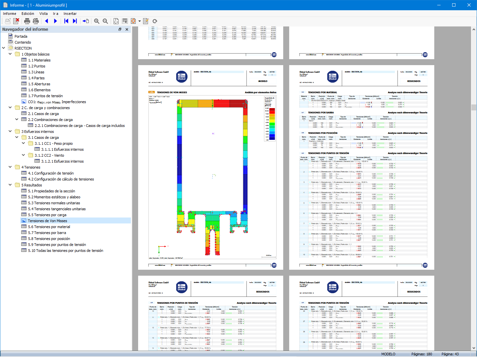Select 5.1 Propiedades de la sección

pos(52,191)
